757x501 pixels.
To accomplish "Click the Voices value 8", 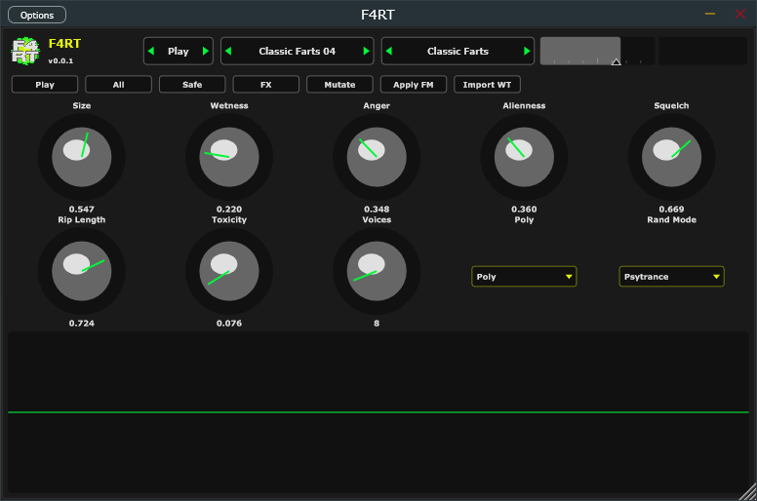I will (377, 323).
